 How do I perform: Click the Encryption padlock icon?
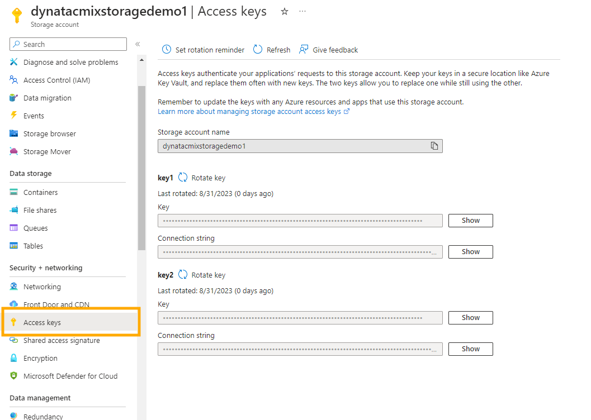pyautogui.click(x=13, y=358)
